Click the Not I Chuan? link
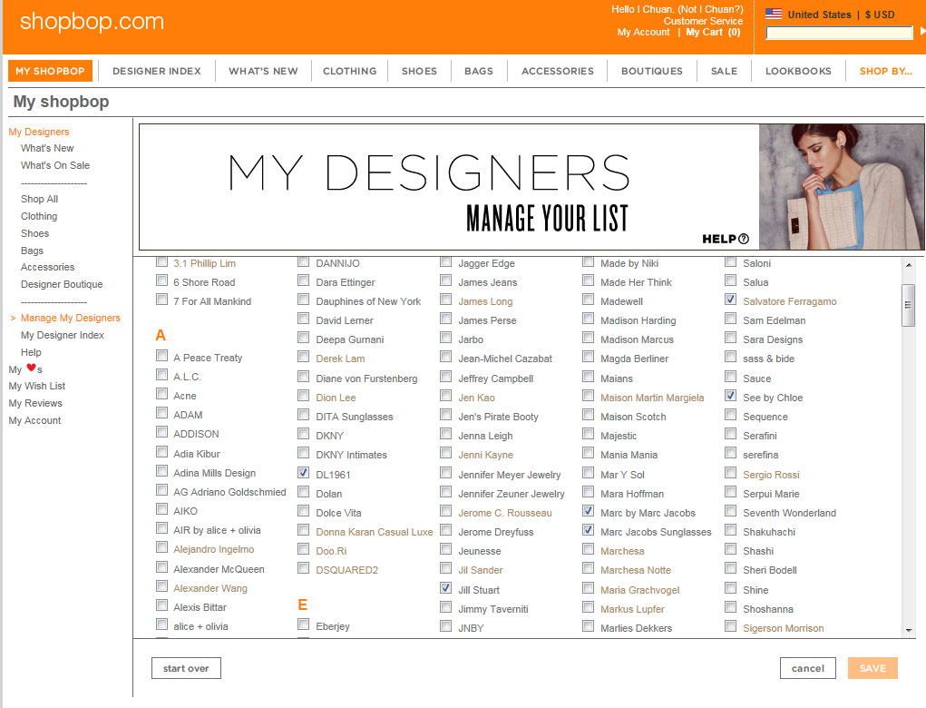The image size is (926, 708). pos(710,9)
